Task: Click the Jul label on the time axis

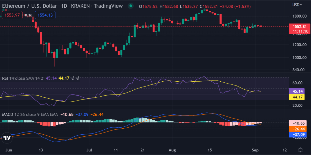Action: point(89,150)
